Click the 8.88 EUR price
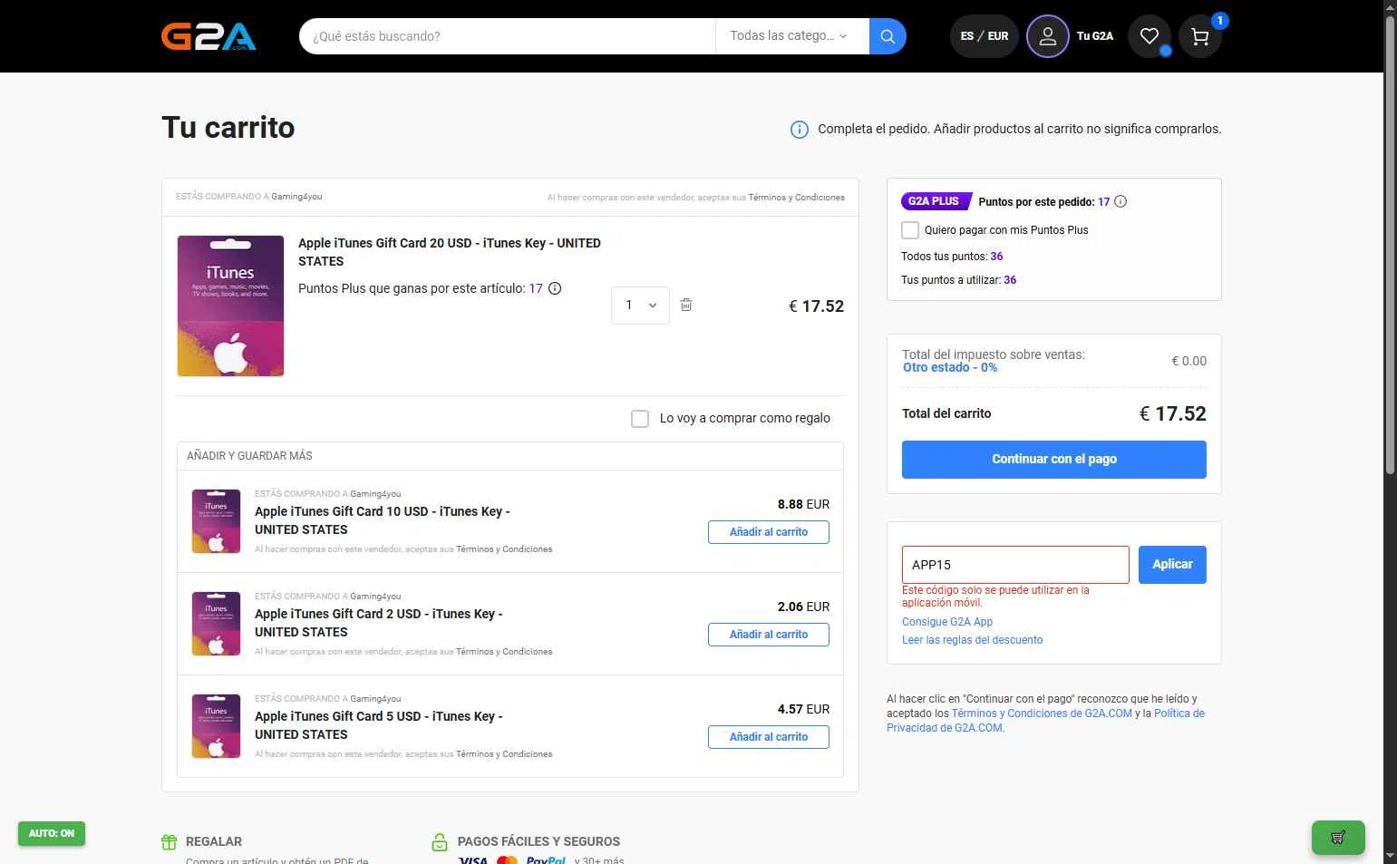Viewport: 1397px width, 864px height. pos(803,504)
